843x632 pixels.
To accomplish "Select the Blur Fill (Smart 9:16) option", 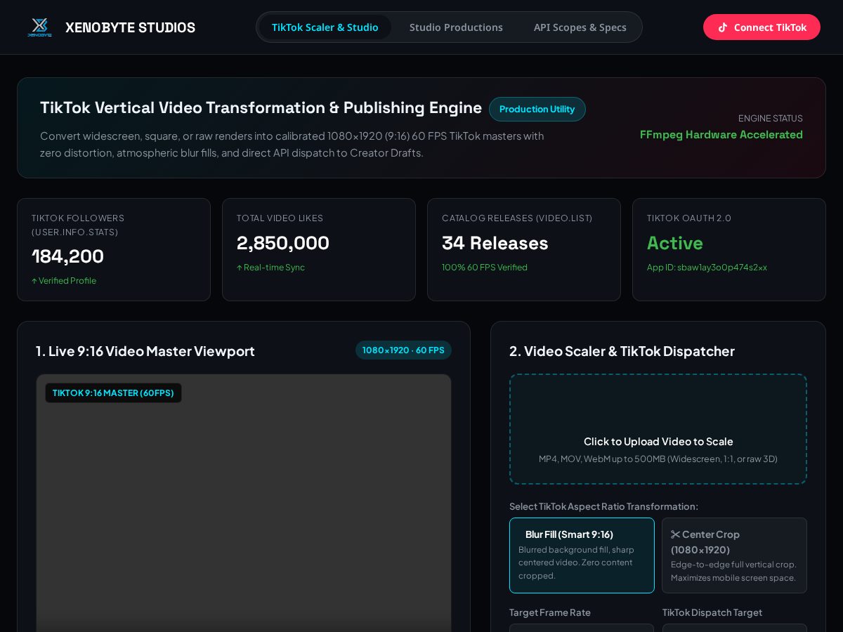I will [x=582, y=555].
